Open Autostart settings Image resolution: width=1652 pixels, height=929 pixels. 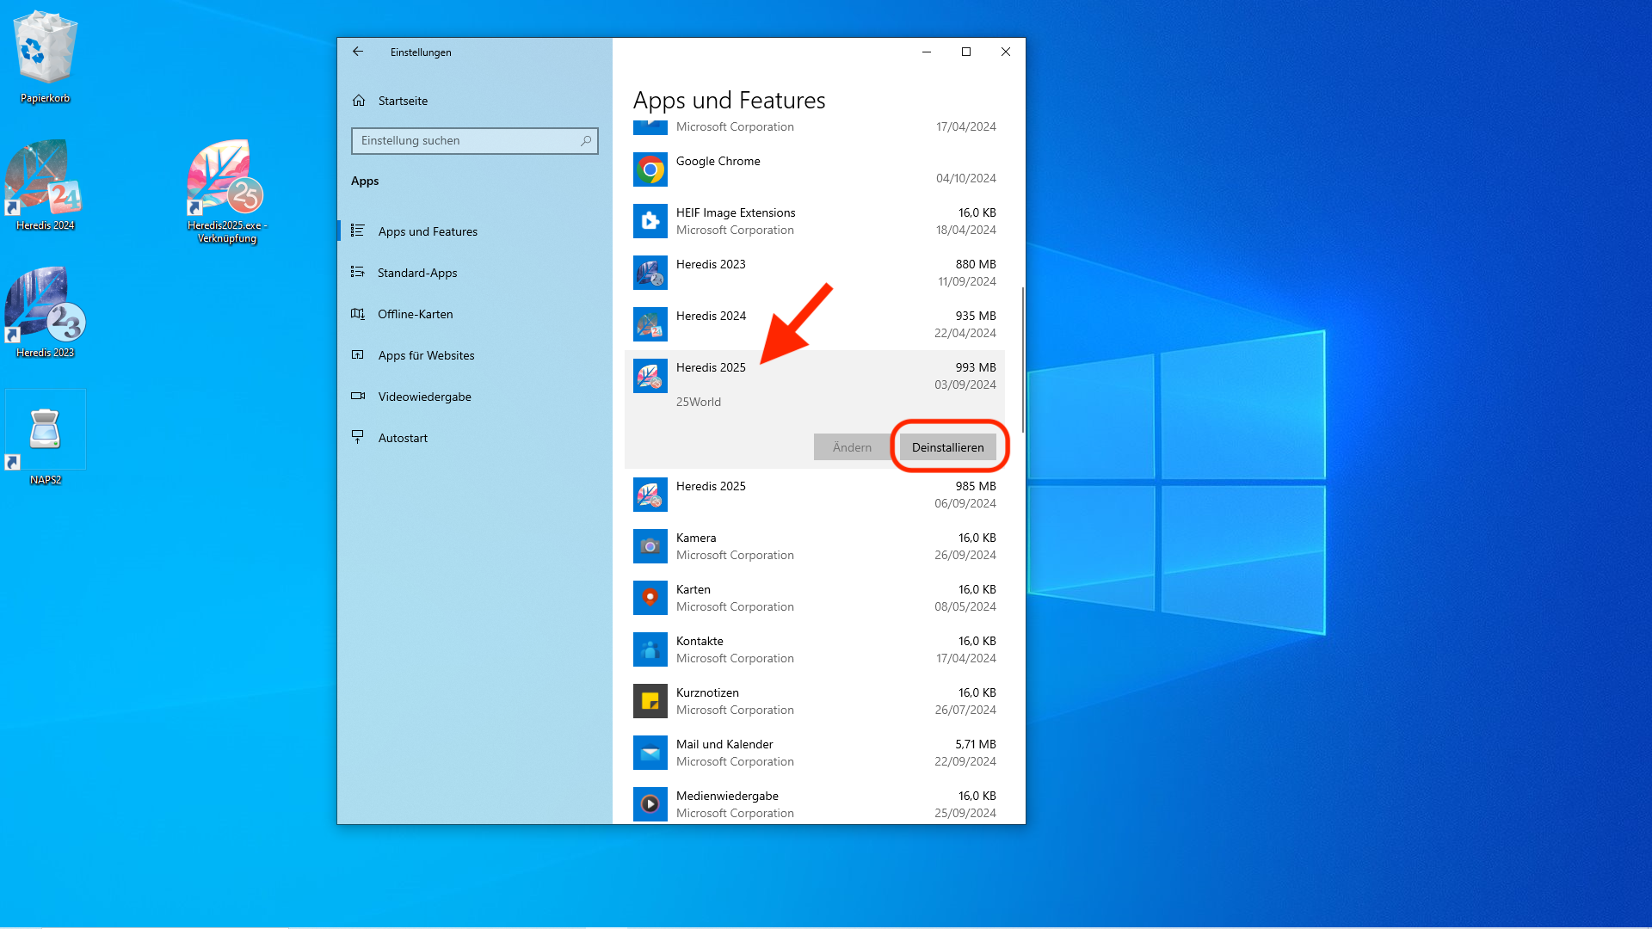click(403, 438)
